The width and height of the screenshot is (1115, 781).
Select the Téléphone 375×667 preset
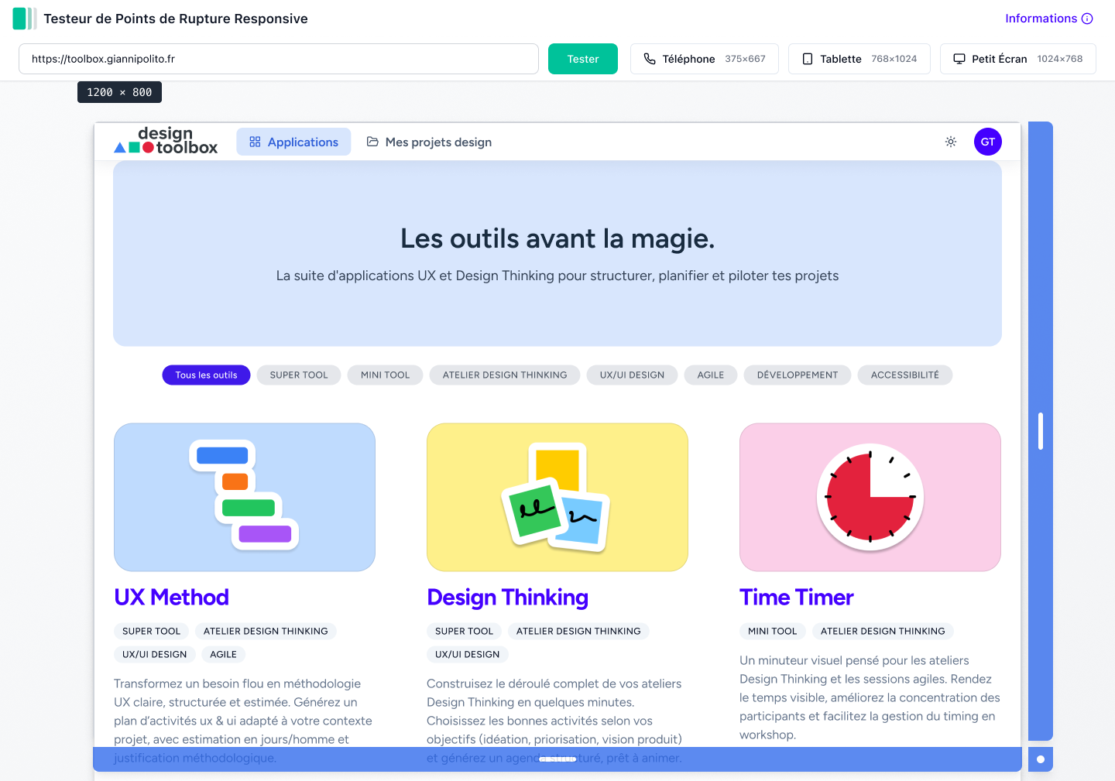click(704, 59)
